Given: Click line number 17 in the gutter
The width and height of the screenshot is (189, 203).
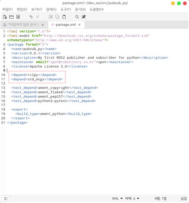Looking at the screenshot, I should tap(3, 105).
